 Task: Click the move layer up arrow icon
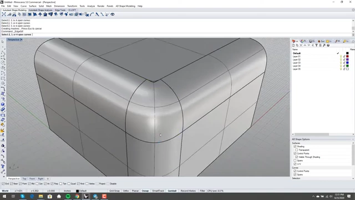[305, 46]
